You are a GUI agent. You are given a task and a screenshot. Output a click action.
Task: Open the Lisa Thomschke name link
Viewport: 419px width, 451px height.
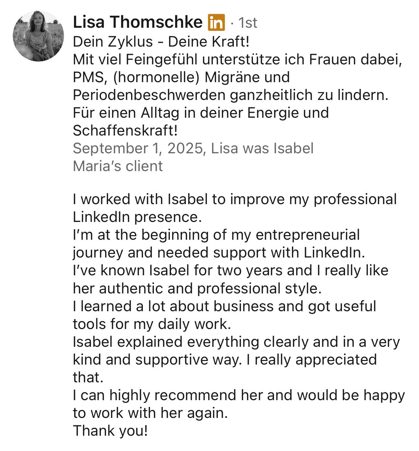(x=137, y=22)
